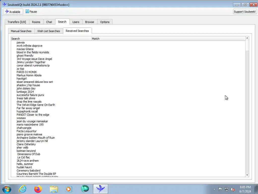This screenshot has height=194, width=258.
Task: Click the scrollbar up arrow
Action: coord(247,38)
